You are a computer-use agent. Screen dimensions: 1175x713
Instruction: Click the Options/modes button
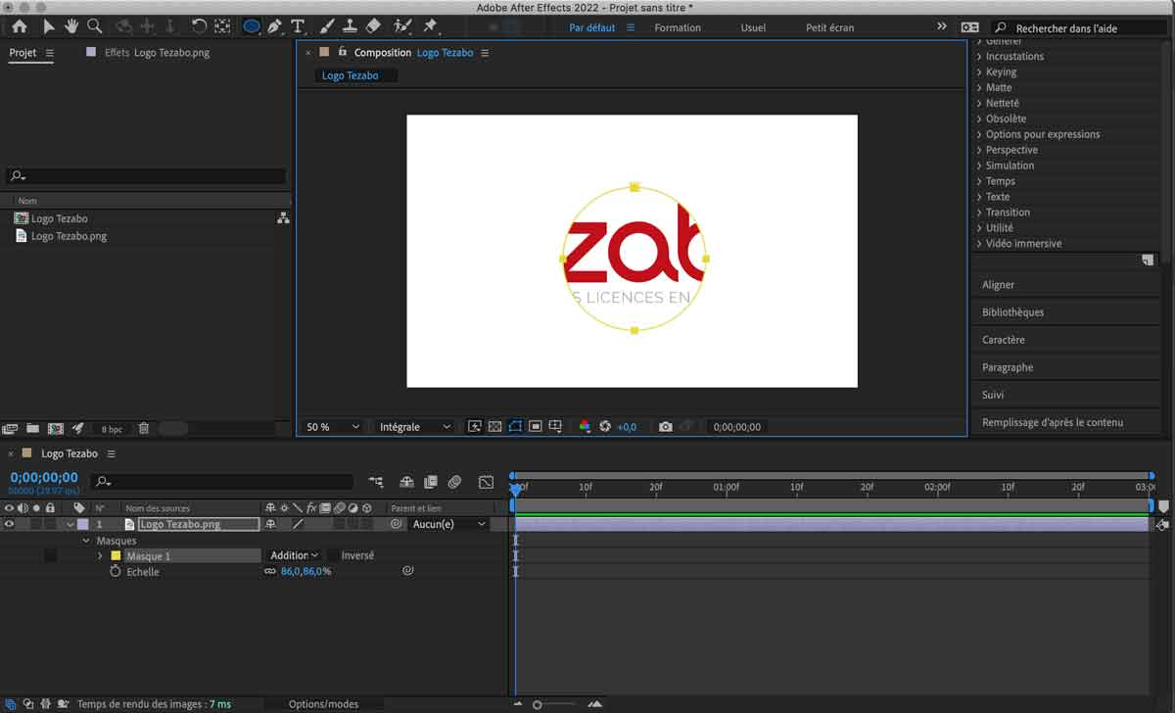tap(323, 704)
